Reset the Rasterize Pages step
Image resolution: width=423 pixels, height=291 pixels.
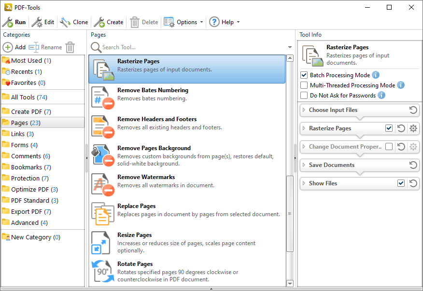click(x=401, y=128)
